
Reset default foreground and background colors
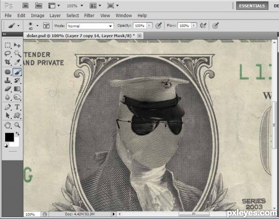click(6, 146)
